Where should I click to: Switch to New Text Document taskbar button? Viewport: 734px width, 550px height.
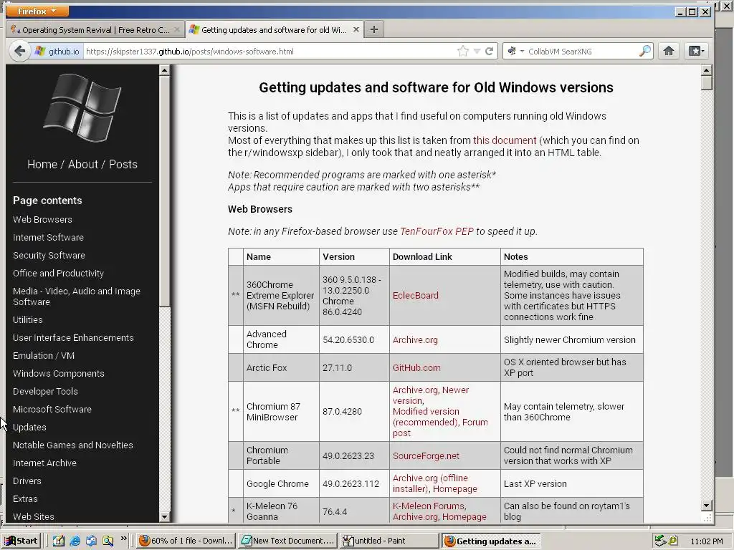click(288, 541)
